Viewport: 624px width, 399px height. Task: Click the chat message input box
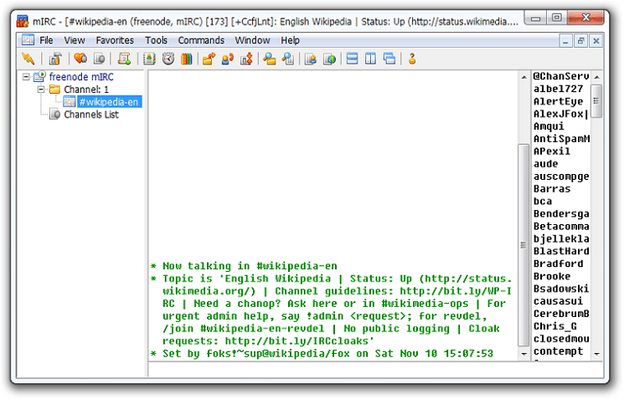375,370
